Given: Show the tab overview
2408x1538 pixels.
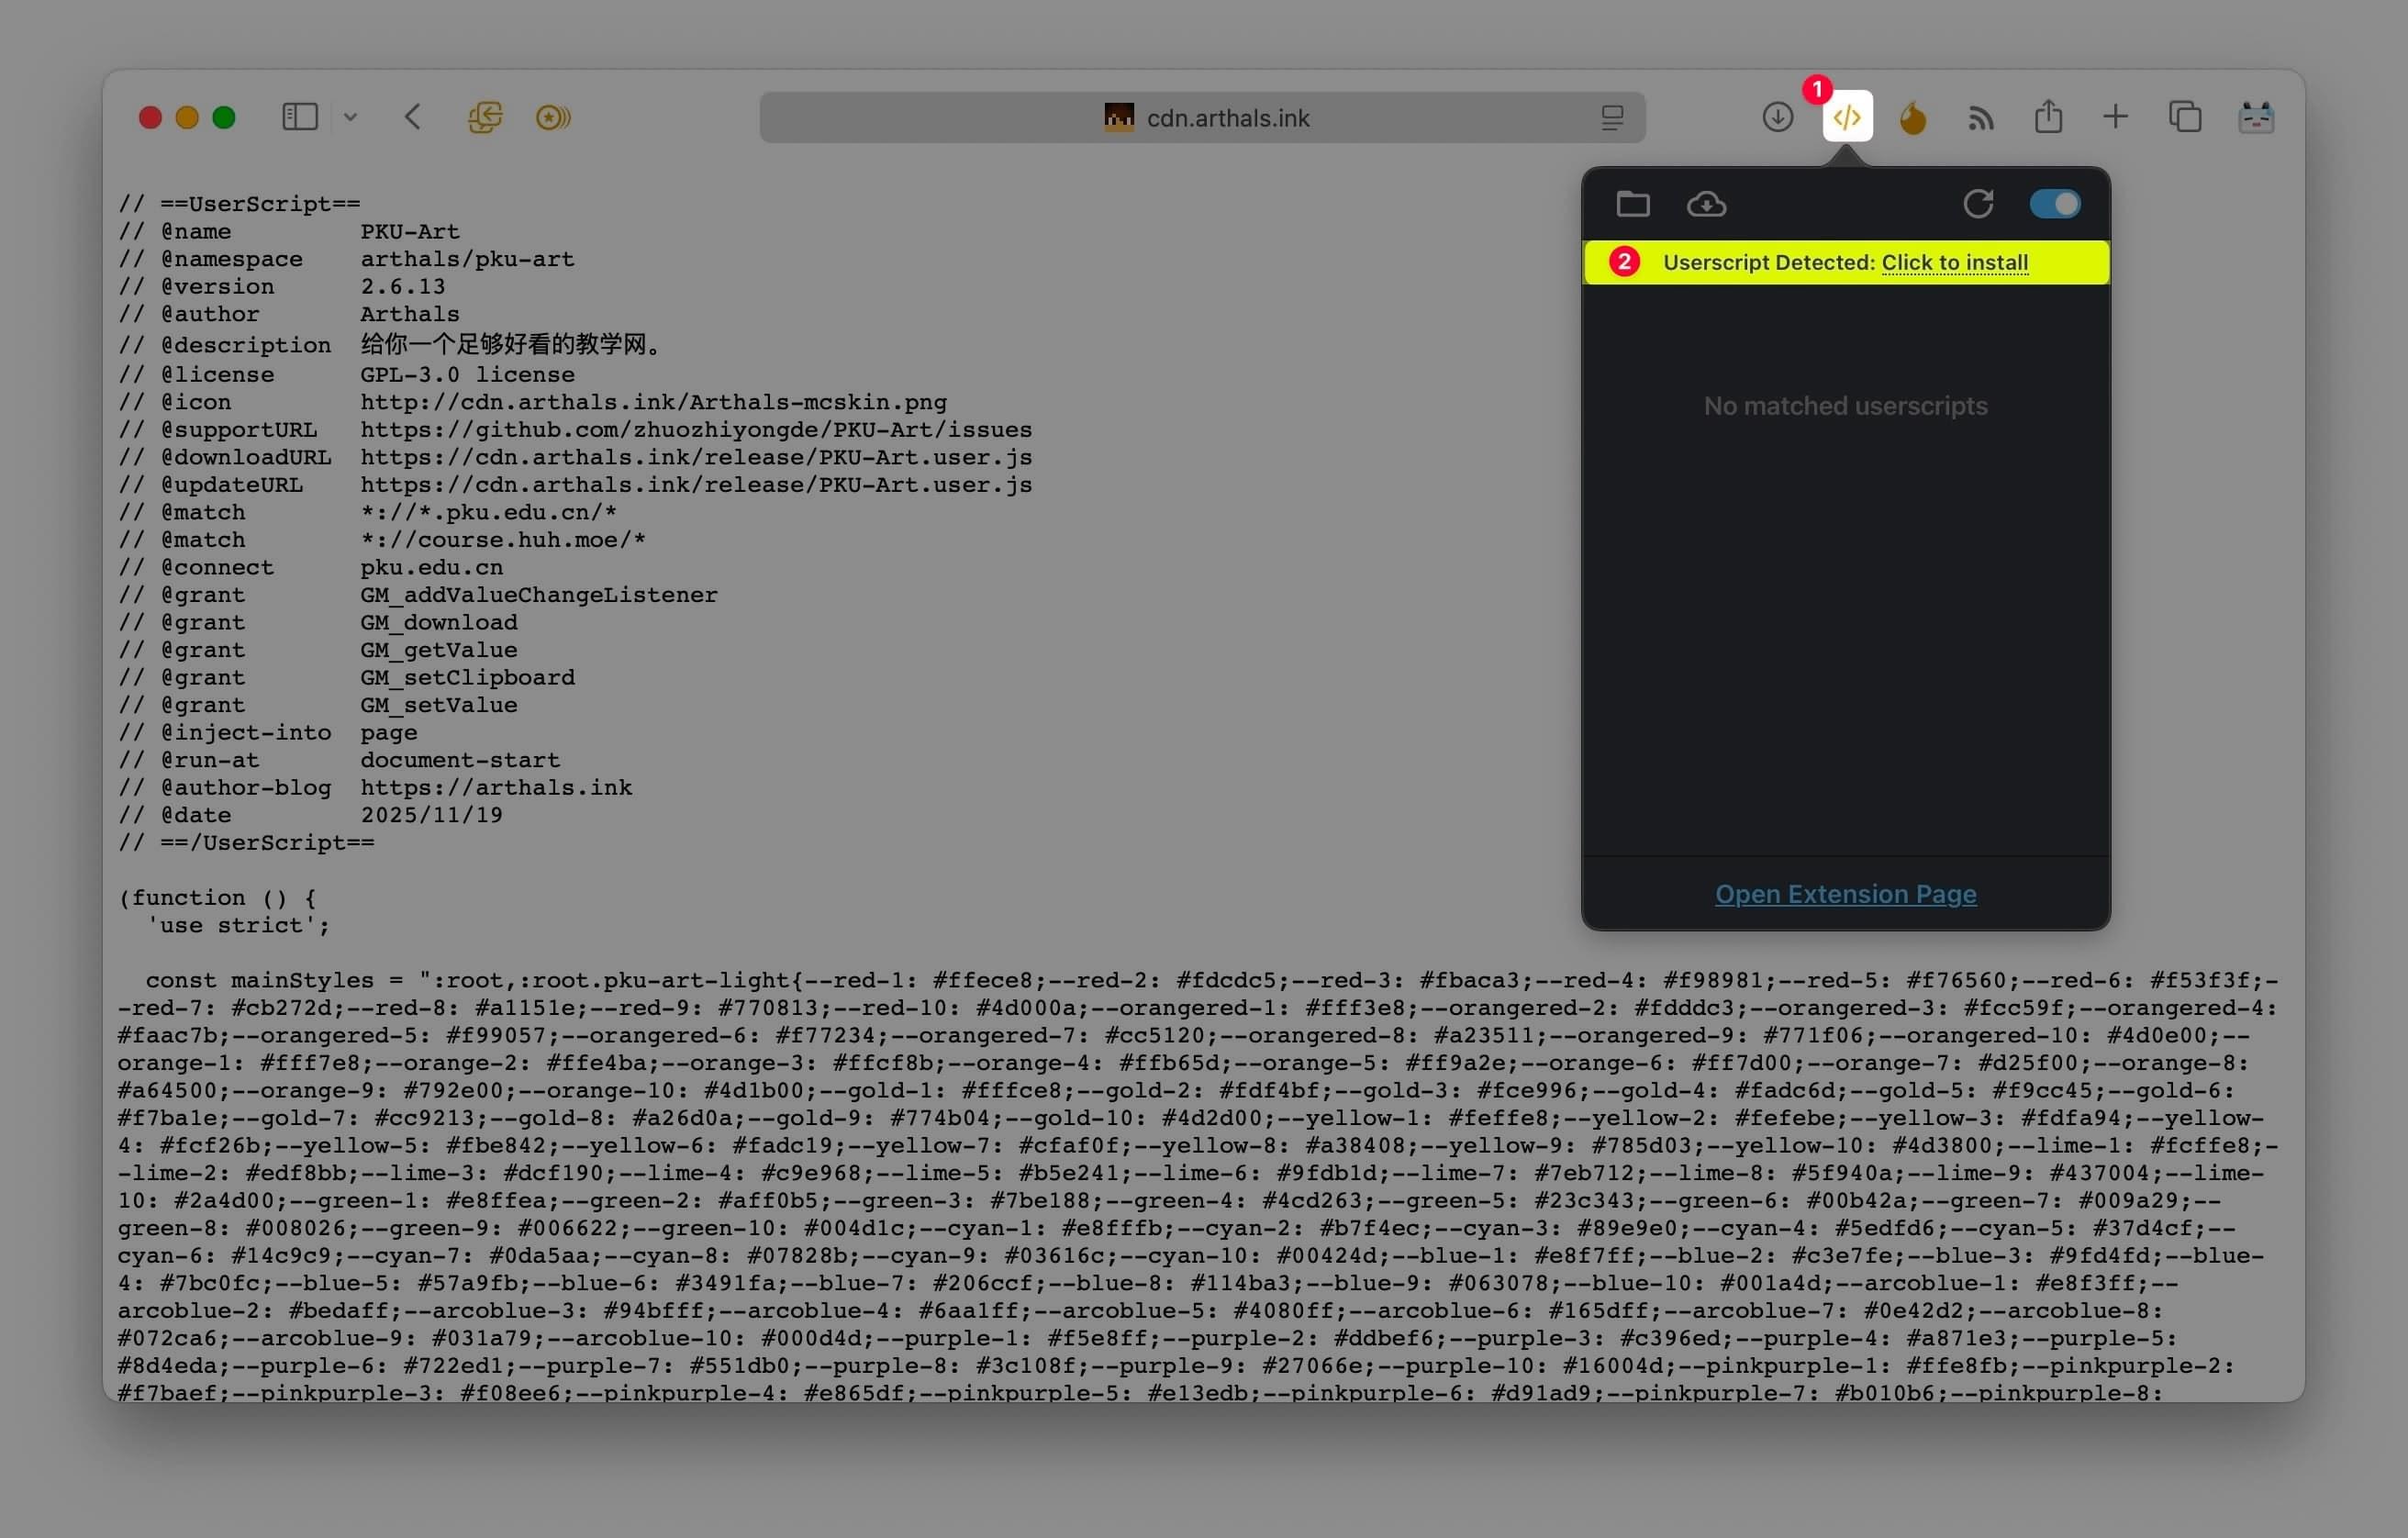Looking at the screenshot, I should coord(2185,117).
